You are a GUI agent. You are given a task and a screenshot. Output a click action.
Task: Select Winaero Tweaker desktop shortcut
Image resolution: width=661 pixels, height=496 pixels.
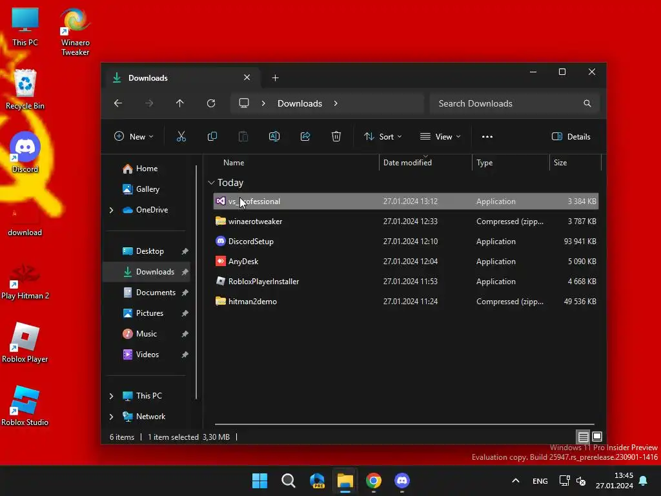(75, 32)
